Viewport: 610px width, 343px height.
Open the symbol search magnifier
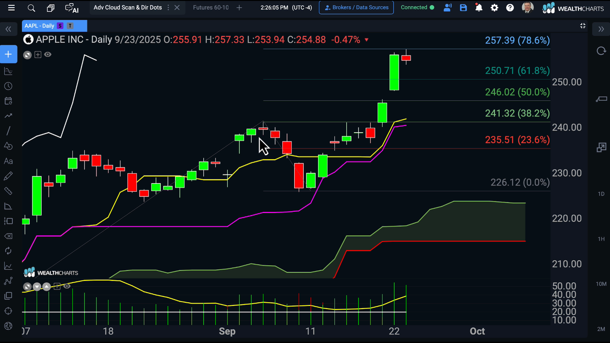click(x=31, y=8)
